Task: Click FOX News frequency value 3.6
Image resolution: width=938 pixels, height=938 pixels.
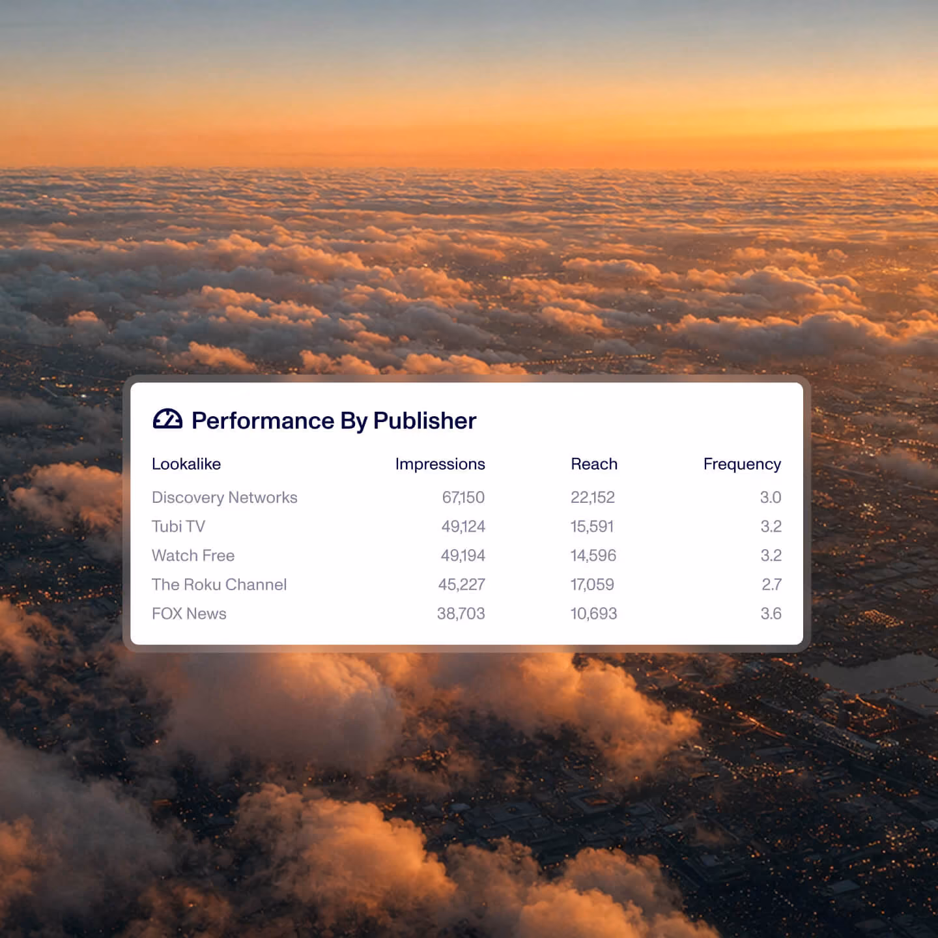Action: [771, 614]
